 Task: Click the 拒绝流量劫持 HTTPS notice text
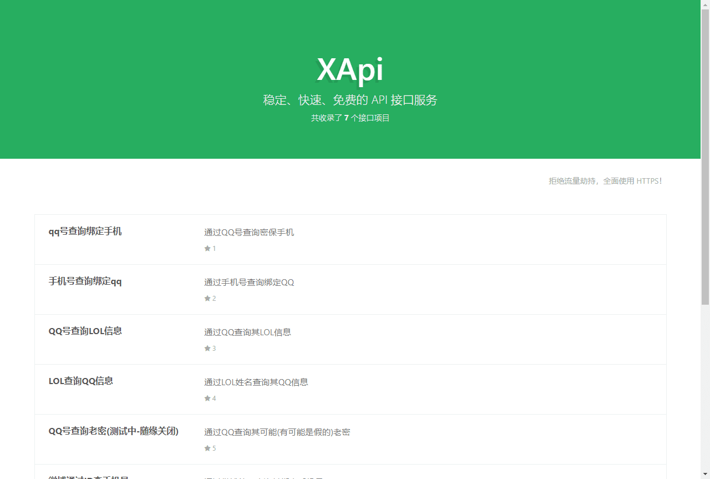pyautogui.click(x=606, y=180)
